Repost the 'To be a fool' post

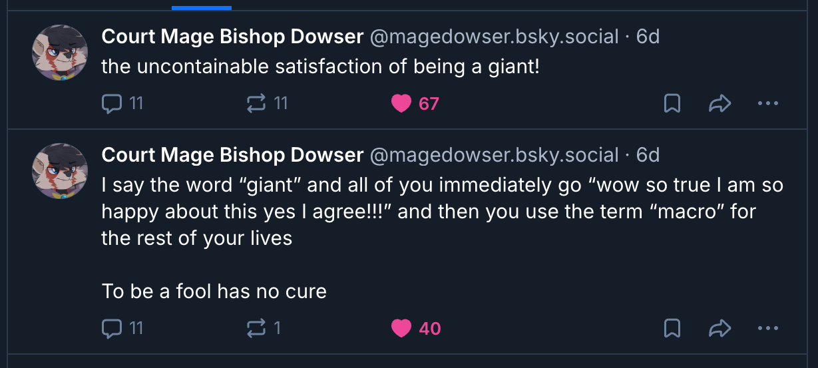(256, 328)
